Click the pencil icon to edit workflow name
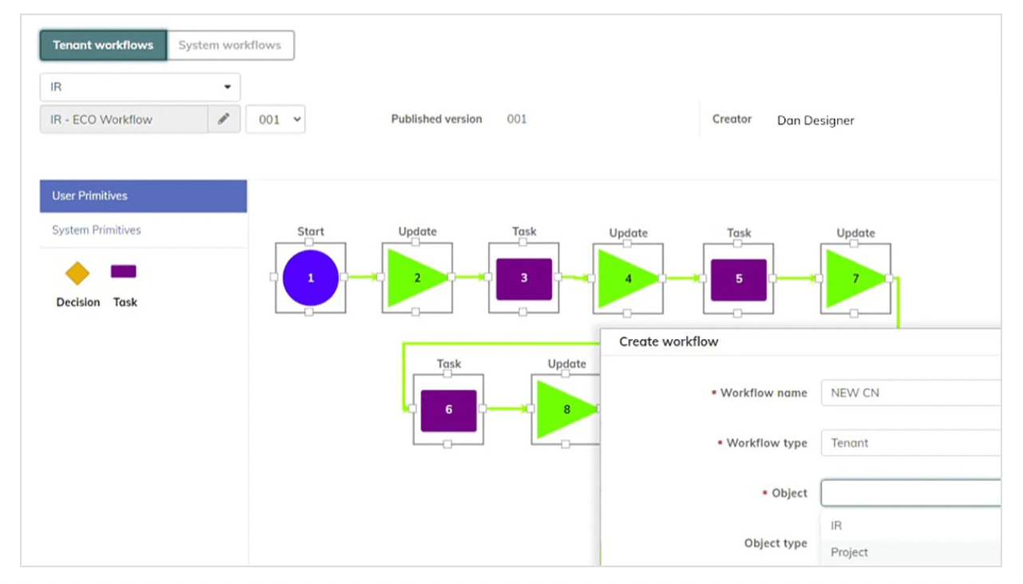Screen dimensions: 1023x584 pos(224,118)
